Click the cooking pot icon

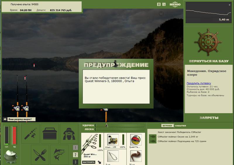(11, 157)
